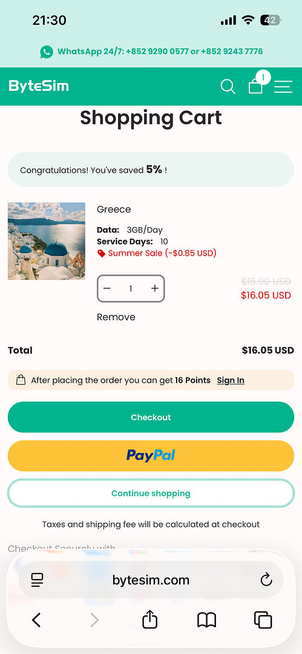
Task: Open the hamburger menu
Action: (x=283, y=87)
